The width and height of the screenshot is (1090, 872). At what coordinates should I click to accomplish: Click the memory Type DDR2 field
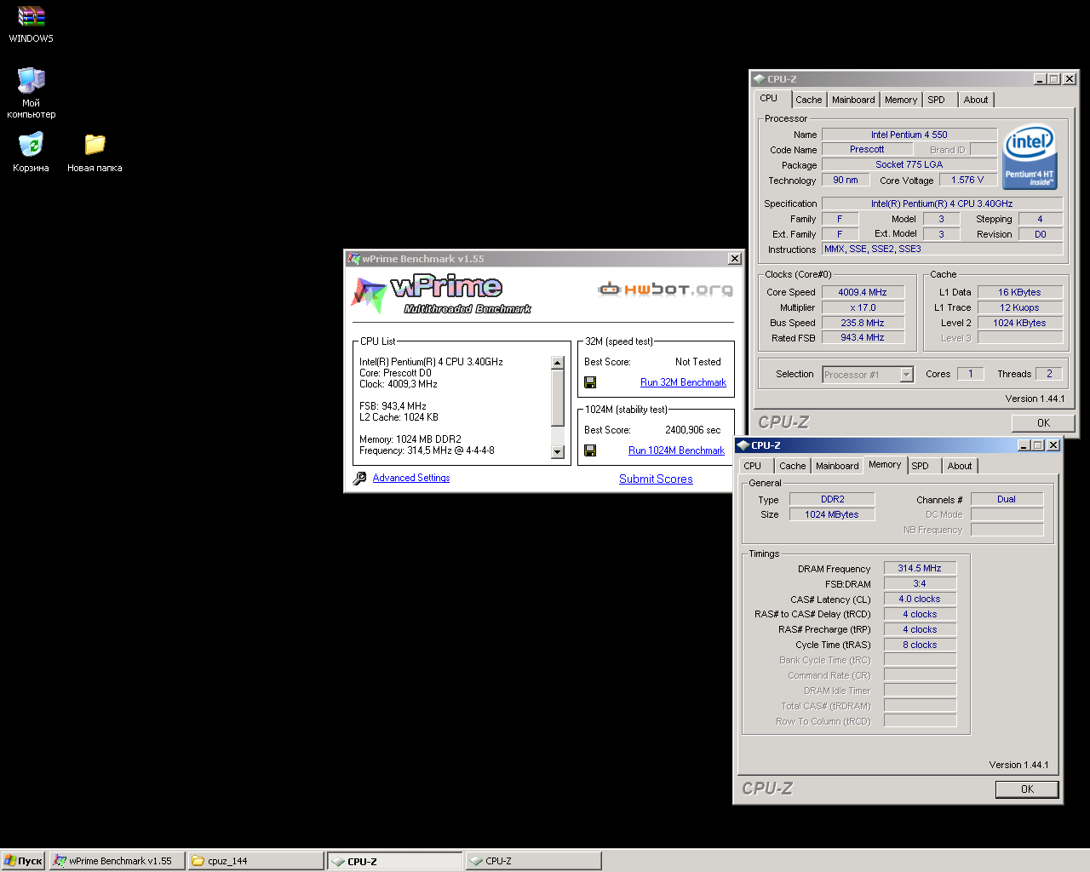(x=832, y=499)
